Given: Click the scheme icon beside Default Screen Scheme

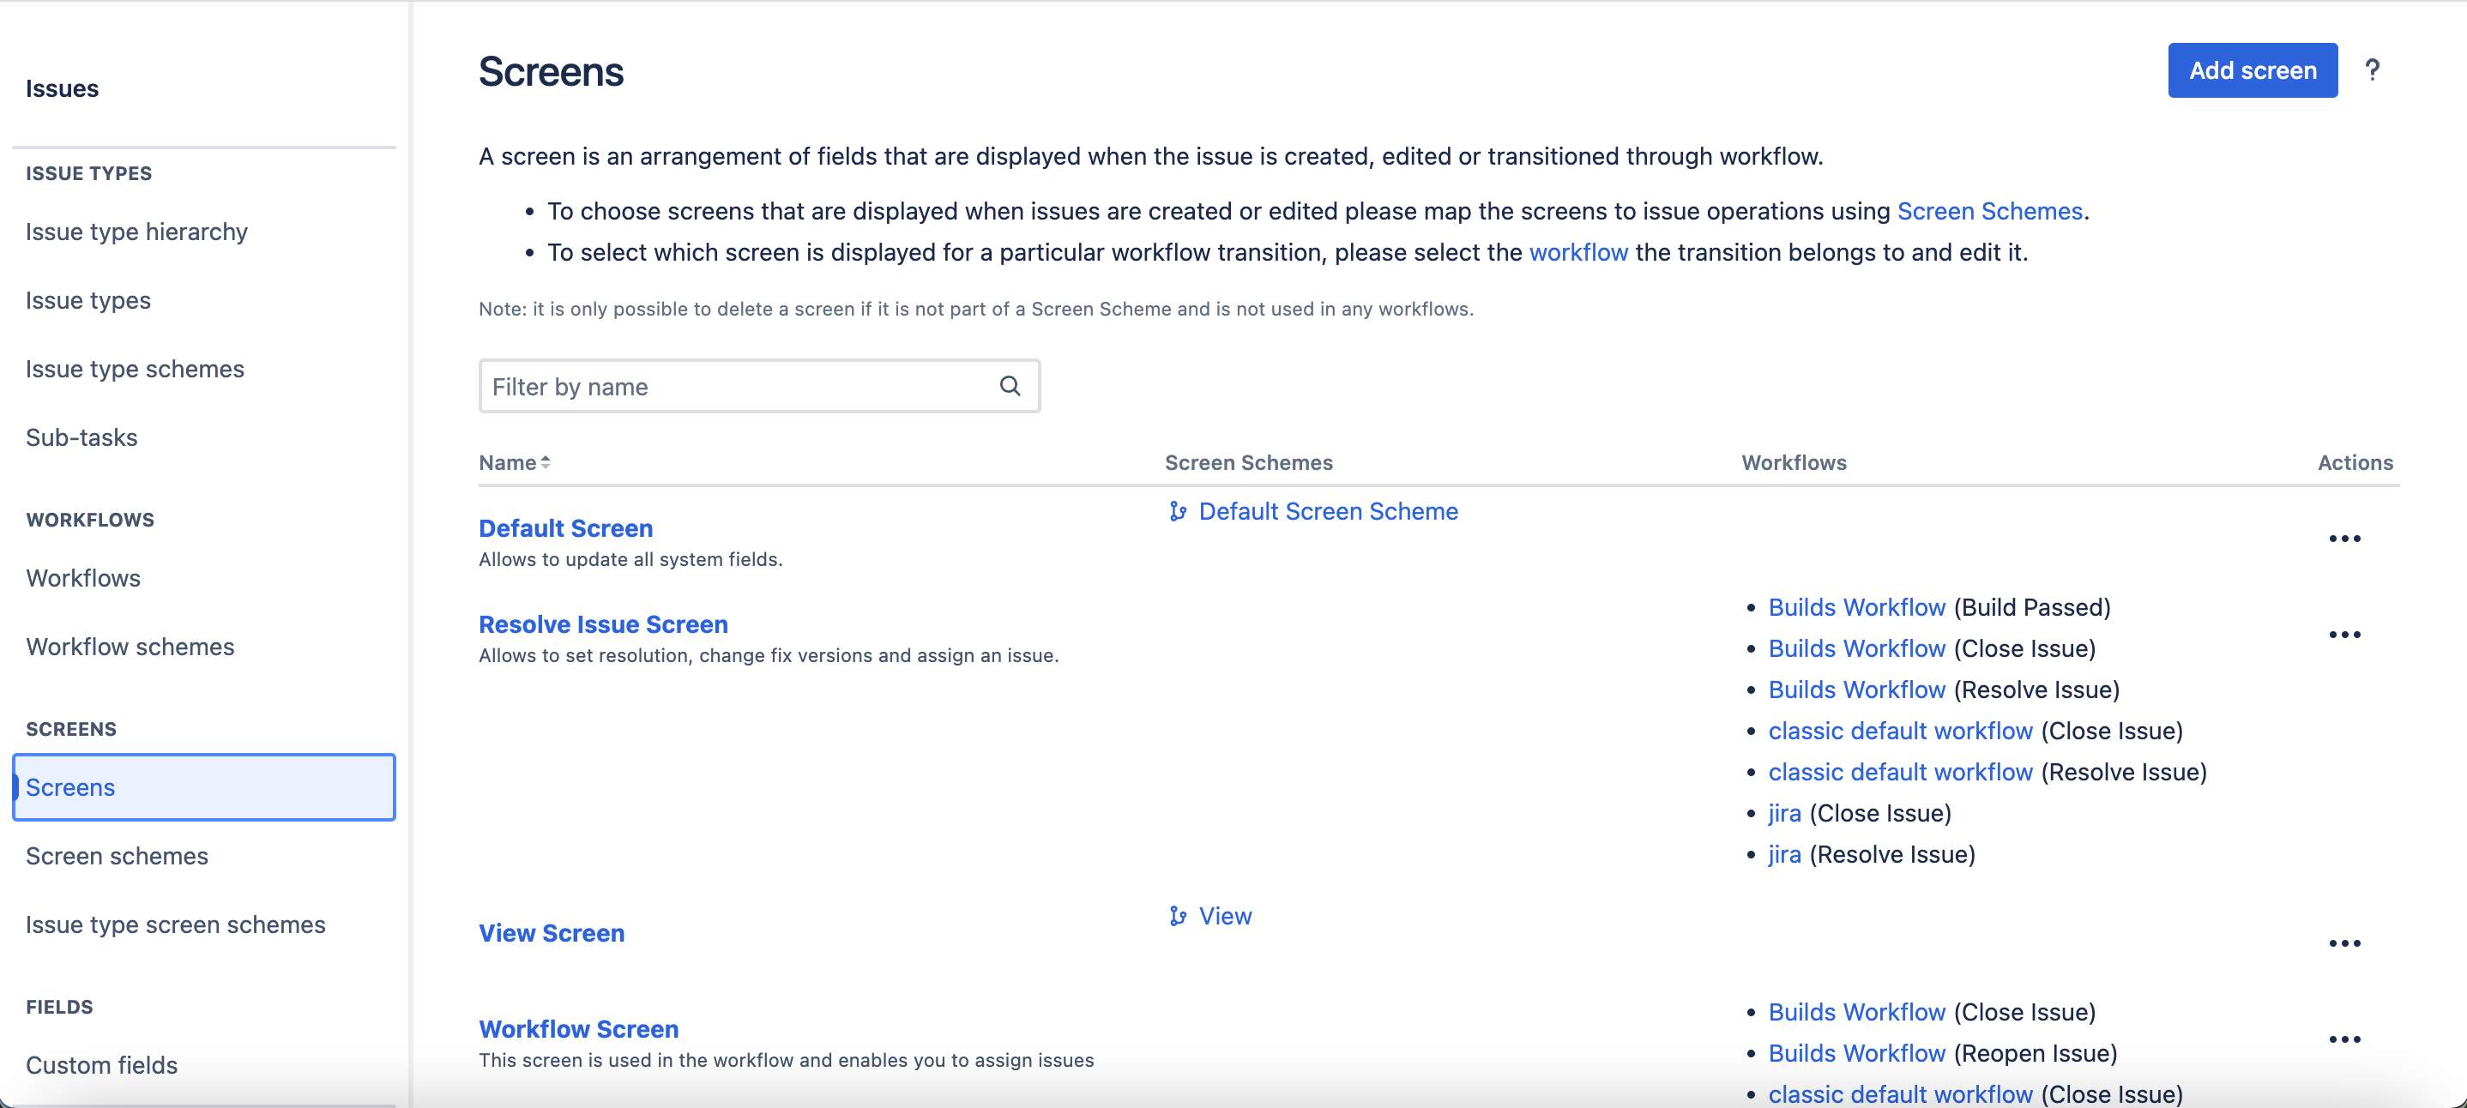Looking at the screenshot, I should (x=1177, y=511).
